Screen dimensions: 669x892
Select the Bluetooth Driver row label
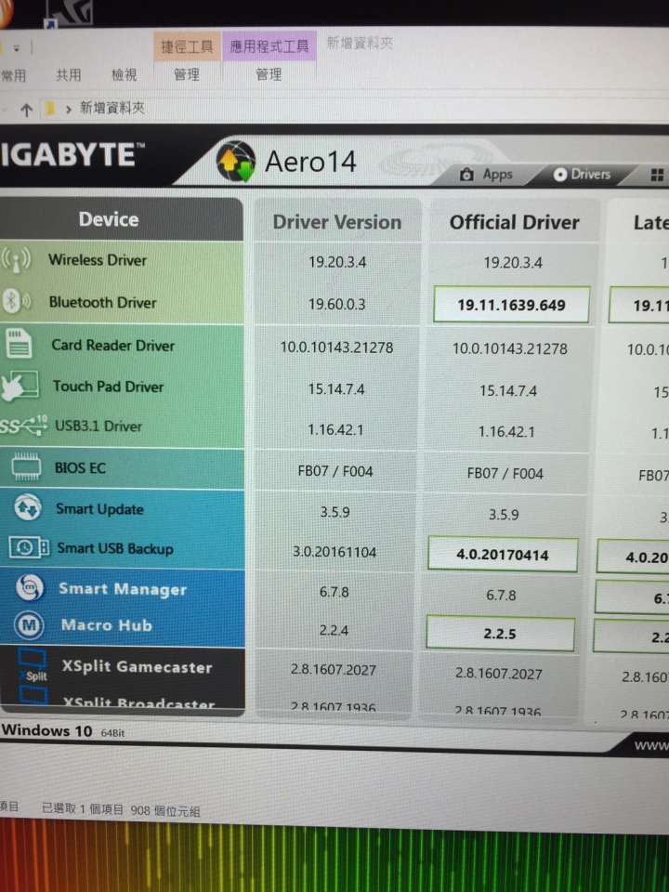point(102,302)
